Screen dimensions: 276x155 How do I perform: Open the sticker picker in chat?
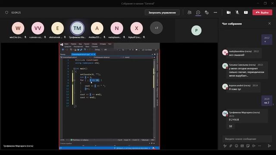tap(248, 146)
